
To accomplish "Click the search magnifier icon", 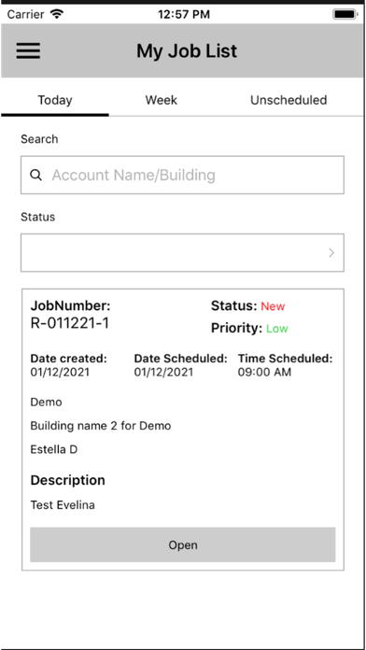I will pos(36,176).
